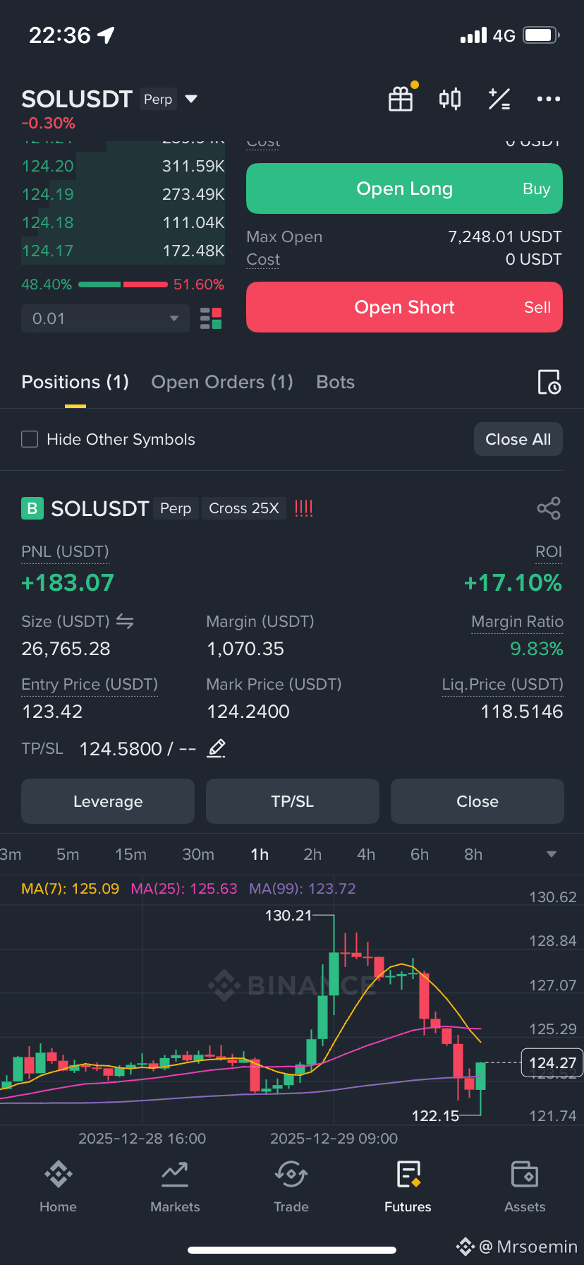Switch to the Open Orders (1) tab
The image size is (584, 1265).
(222, 382)
